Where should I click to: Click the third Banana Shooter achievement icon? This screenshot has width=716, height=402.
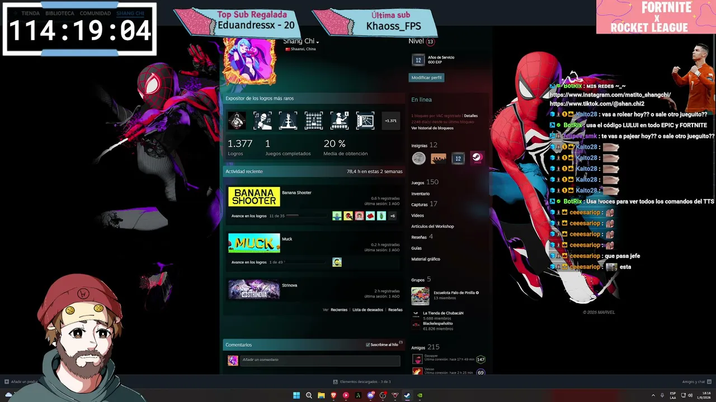359,216
